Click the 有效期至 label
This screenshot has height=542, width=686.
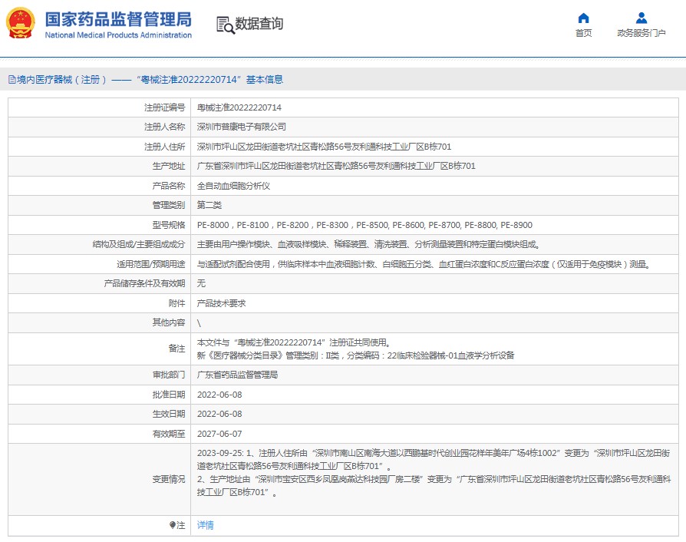pos(169,434)
